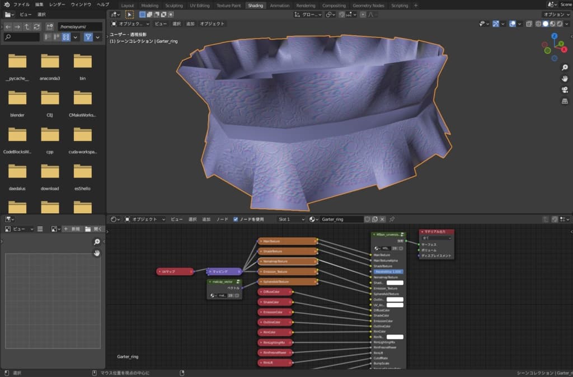Click the pan hand icon in 3D viewport
Image resolution: width=573 pixels, height=377 pixels.
click(565, 79)
